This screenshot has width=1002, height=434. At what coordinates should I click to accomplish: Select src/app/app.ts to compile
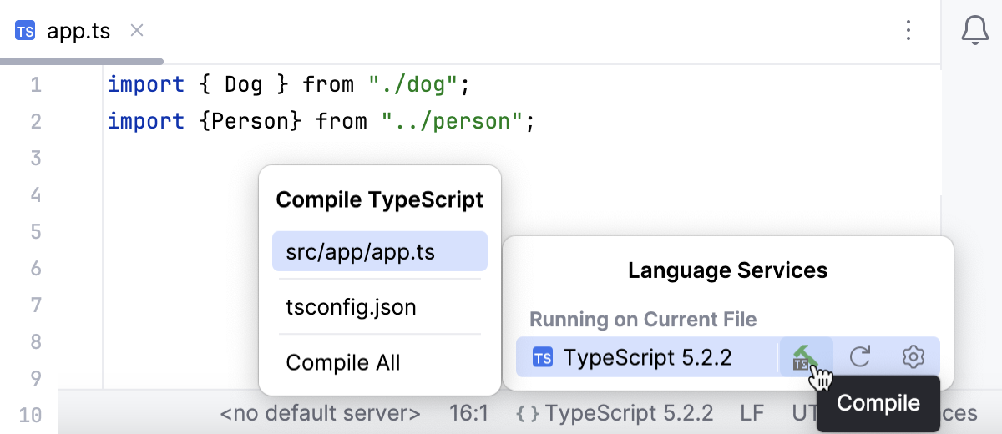(379, 251)
